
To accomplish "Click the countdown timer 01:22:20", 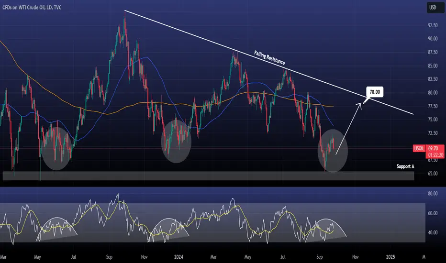I will [x=435, y=155].
